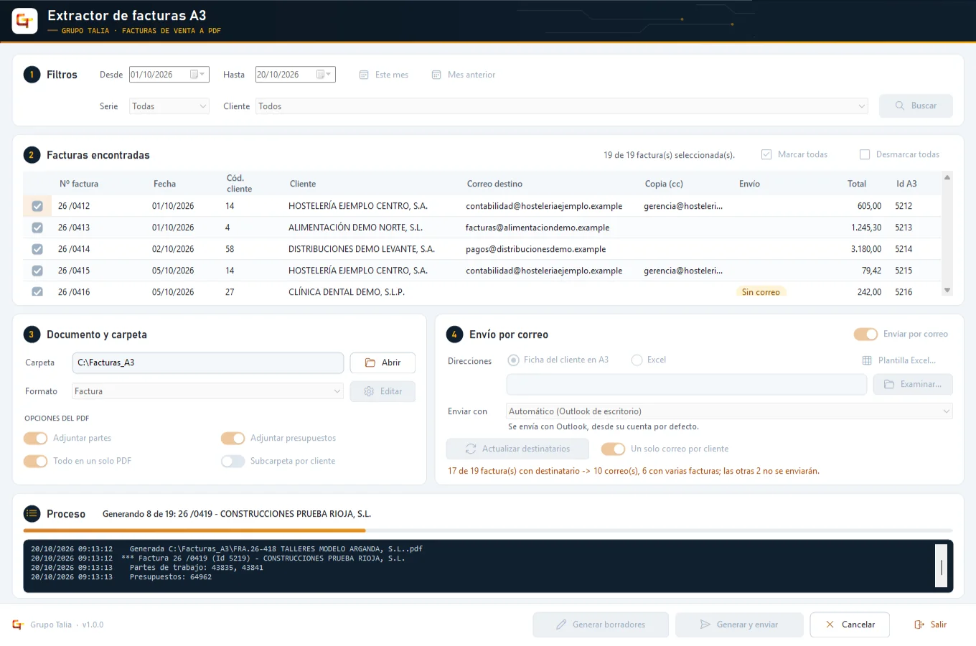The height and width of the screenshot is (646, 976).
Task: Click the gear icon on Editar button
Action: [x=369, y=391]
